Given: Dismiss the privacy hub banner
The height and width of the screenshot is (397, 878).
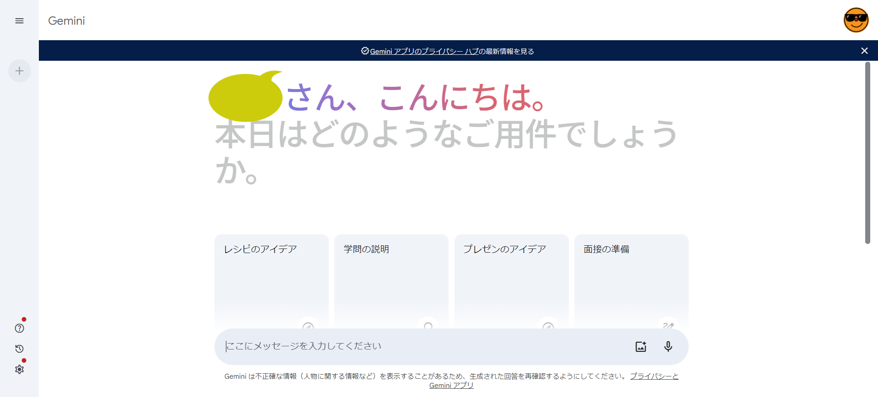Looking at the screenshot, I should tap(864, 51).
